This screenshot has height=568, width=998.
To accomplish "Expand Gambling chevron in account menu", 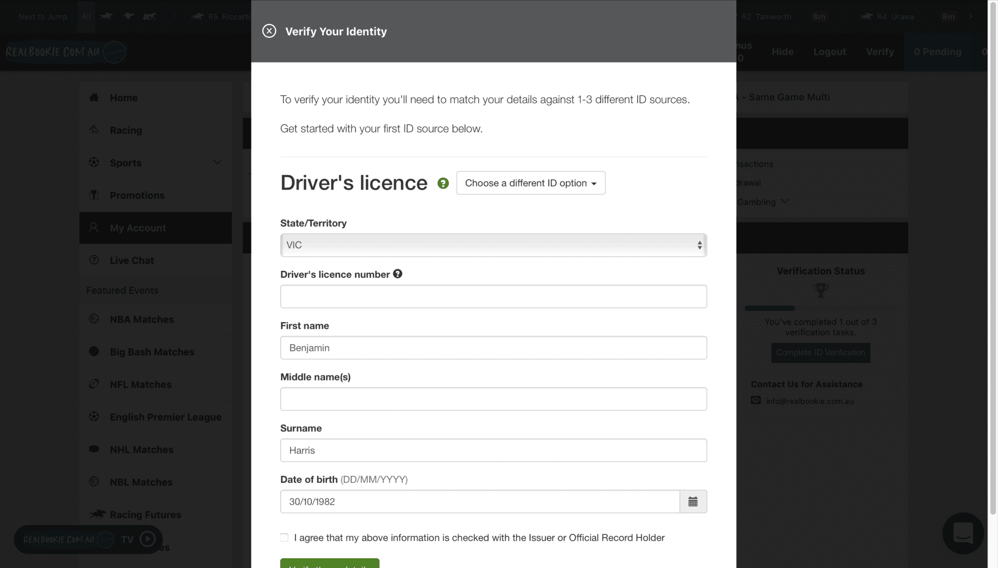I will [785, 201].
